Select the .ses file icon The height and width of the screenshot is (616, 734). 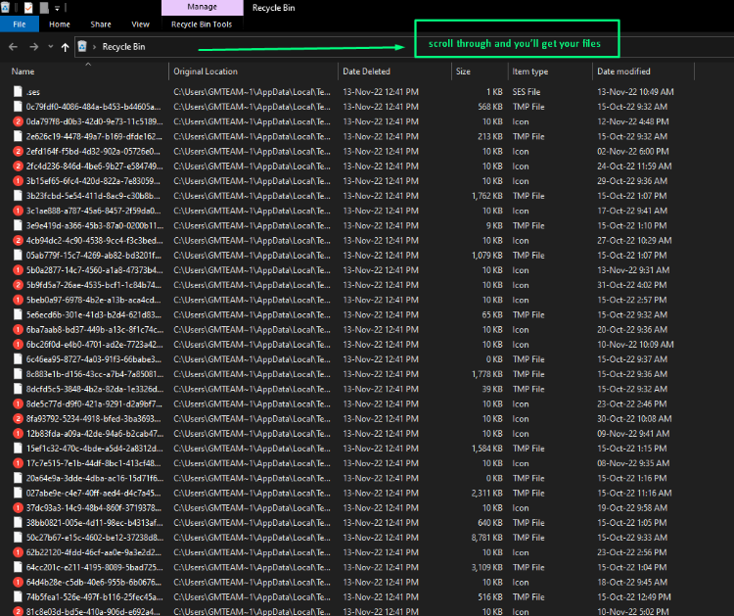tap(18, 91)
